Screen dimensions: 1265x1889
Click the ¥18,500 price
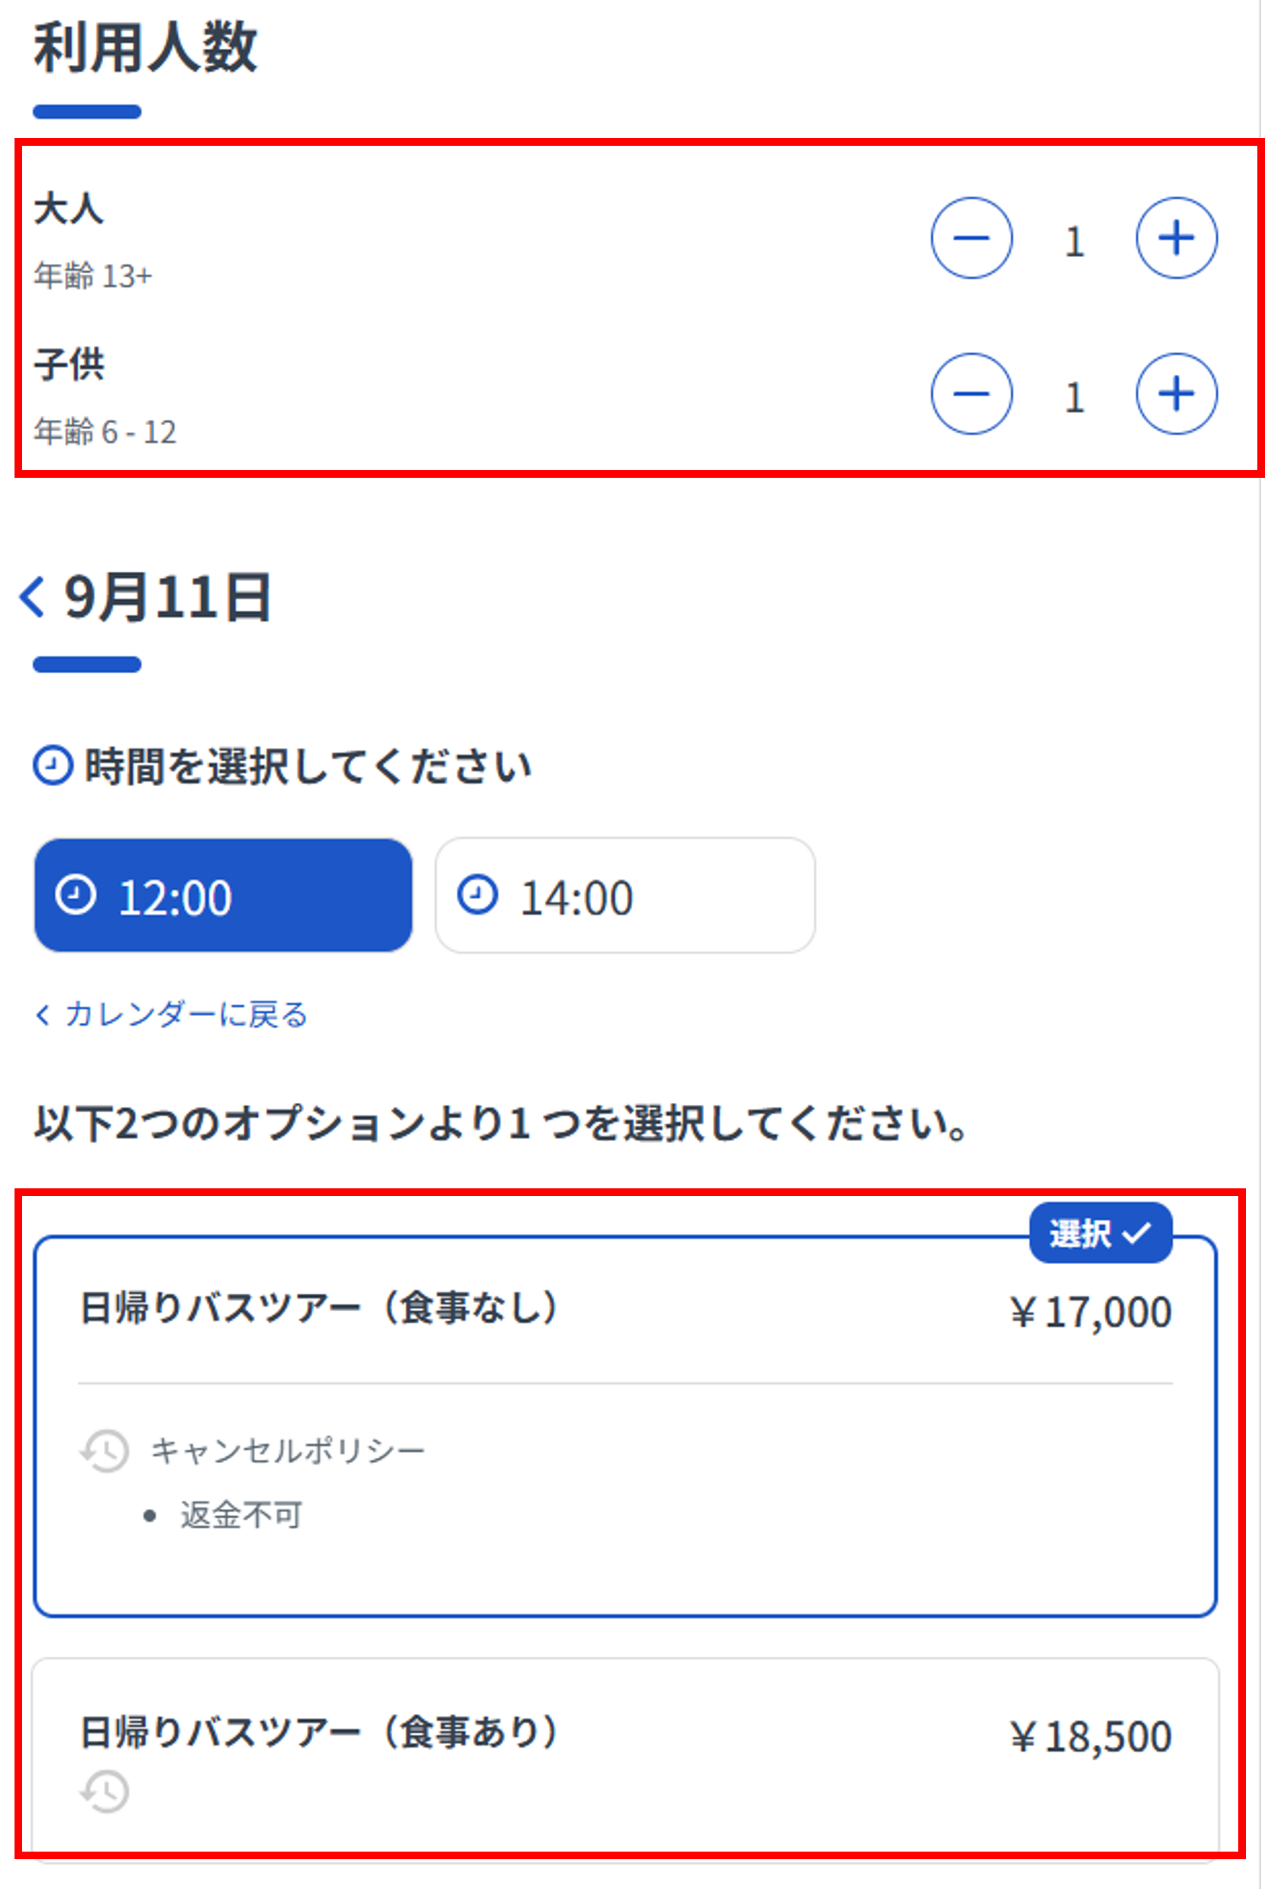1091,1736
